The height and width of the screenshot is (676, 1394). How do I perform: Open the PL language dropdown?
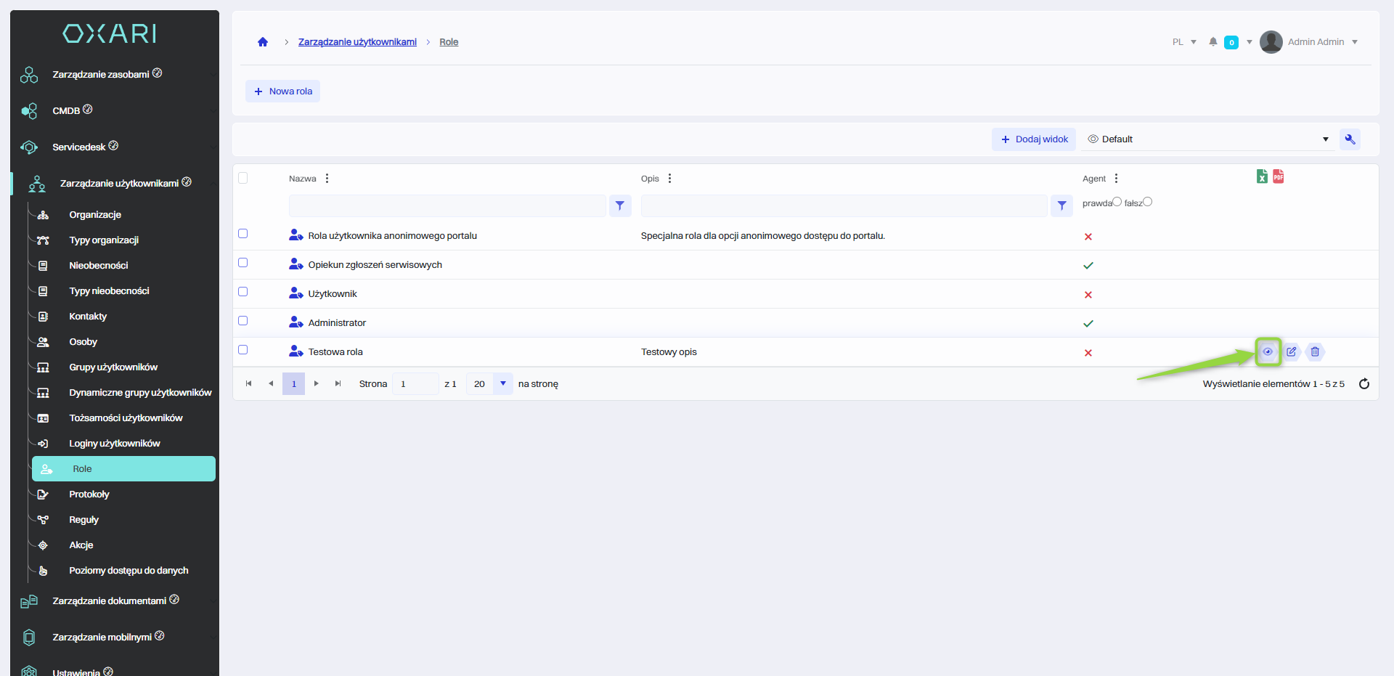click(x=1184, y=42)
